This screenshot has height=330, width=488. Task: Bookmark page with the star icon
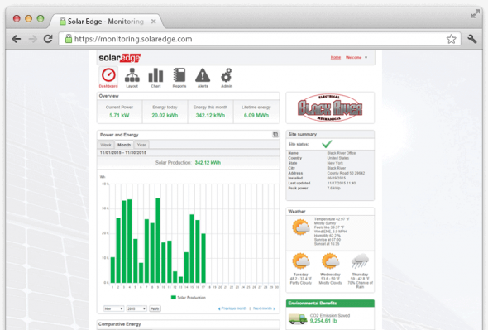[x=451, y=39]
